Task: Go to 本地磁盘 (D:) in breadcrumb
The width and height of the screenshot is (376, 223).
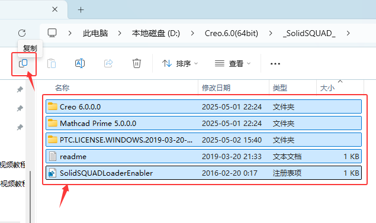Action: tap(156, 33)
